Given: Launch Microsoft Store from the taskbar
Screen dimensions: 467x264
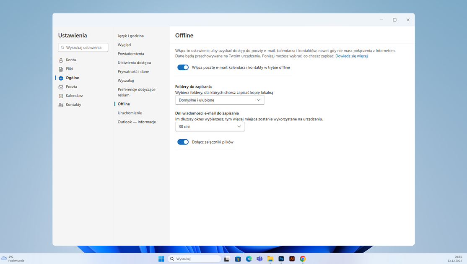Looking at the screenshot, I should [238, 259].
